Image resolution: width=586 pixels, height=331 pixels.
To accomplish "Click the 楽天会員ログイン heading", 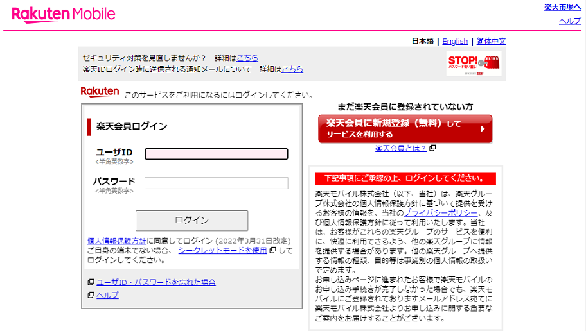I will pyautogui.click(x=132, y=126).
